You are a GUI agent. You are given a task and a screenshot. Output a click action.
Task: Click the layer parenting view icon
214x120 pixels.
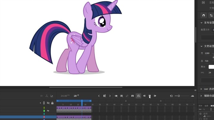[x=47, y=96]
